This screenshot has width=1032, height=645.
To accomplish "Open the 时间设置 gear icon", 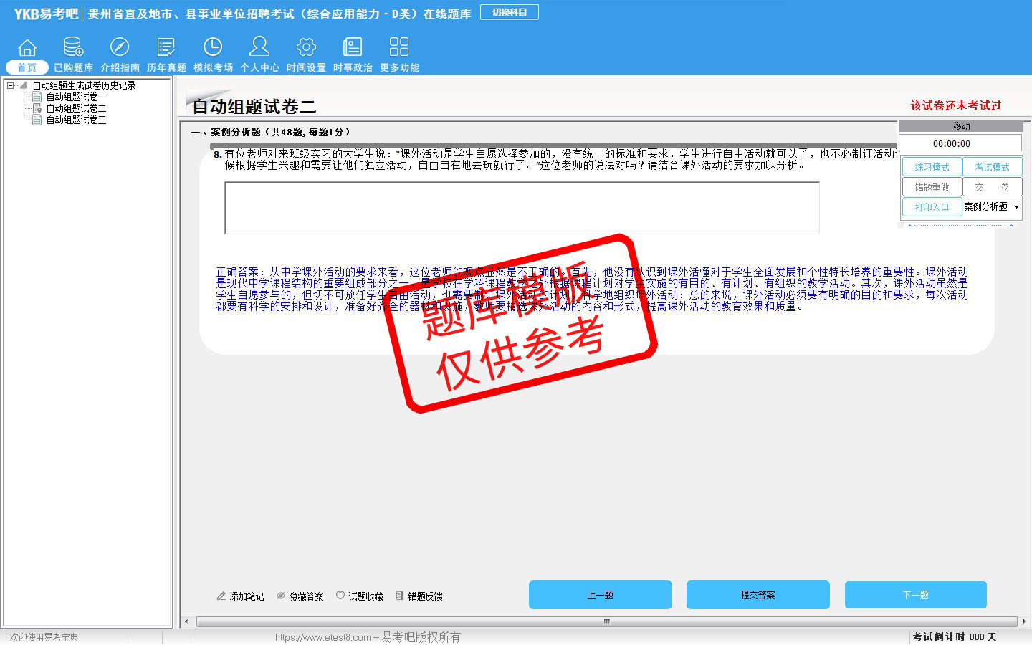I will click(x=306, y=48).
